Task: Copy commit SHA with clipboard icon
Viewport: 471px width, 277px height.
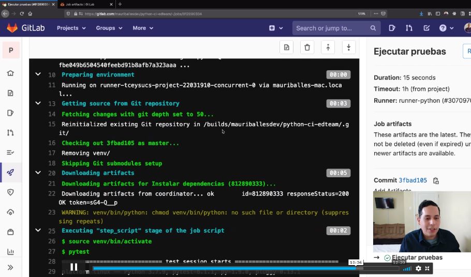Action: tap(436, 181)
